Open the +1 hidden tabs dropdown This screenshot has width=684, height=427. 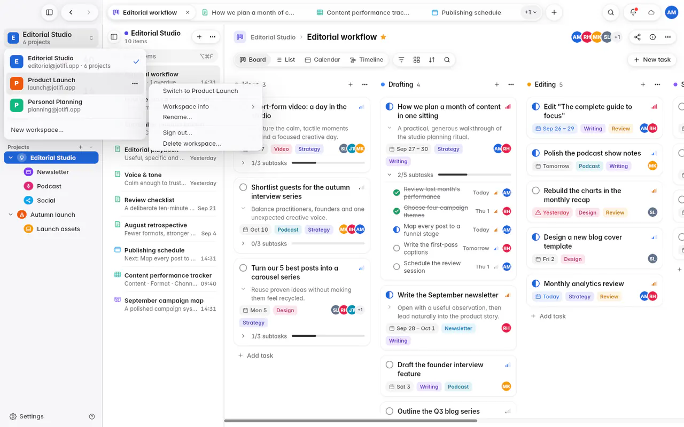tap(531, 12)
